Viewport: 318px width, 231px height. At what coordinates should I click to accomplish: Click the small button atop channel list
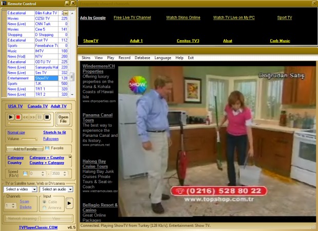pos(66,13)
